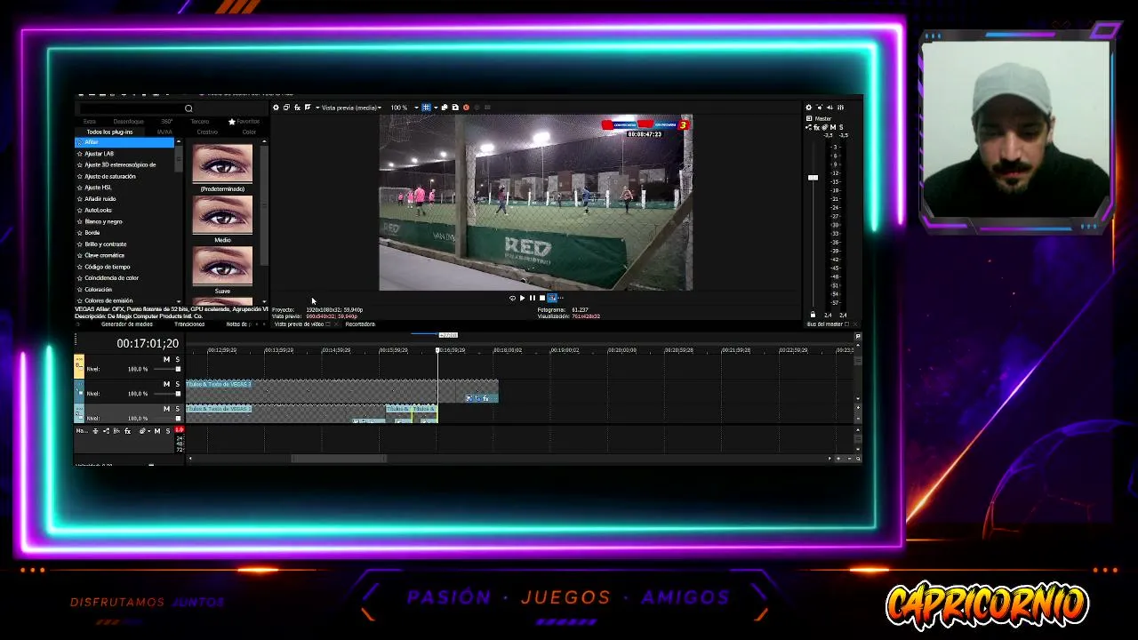Solo the first video track
The width and height of the screenshot is (1138, 640).
(177, 359)
